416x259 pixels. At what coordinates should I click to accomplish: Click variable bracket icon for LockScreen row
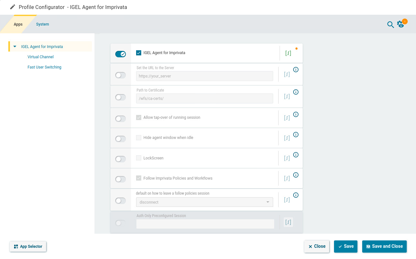pyautogui.click(x=287, y=158)
